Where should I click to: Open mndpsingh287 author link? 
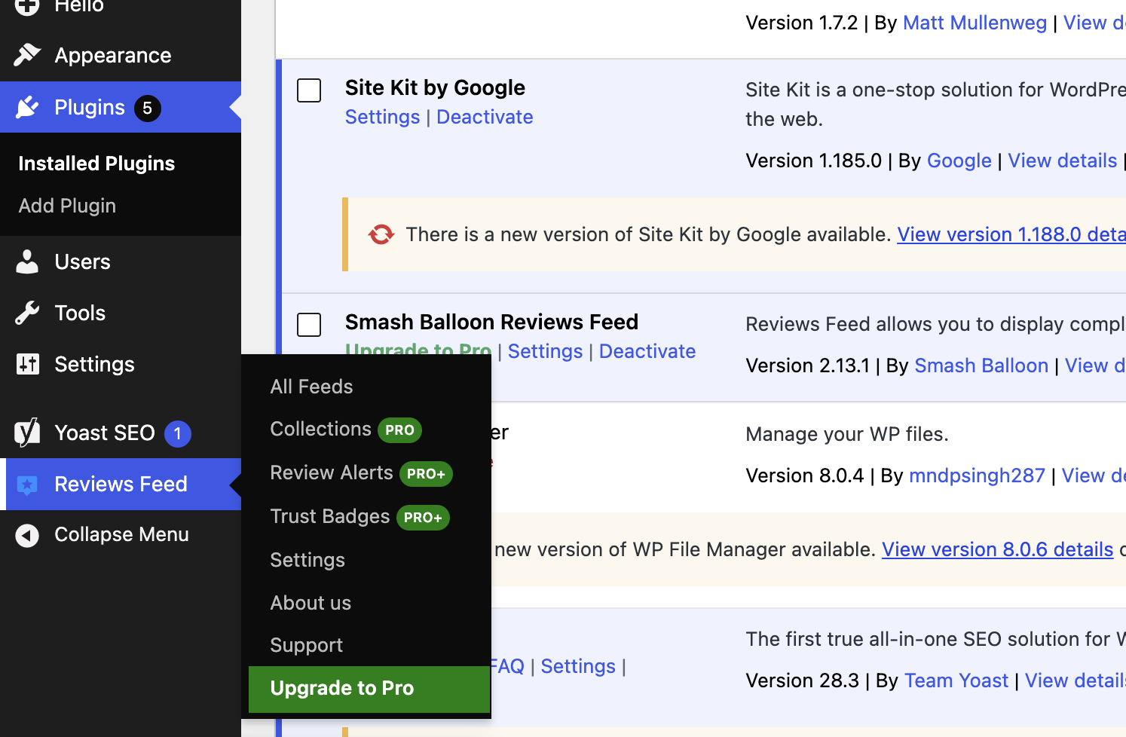(977, 476)
